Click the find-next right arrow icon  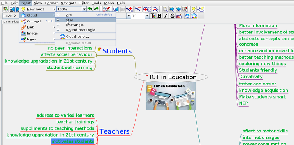pyautogui.click(x=172, y=9)
